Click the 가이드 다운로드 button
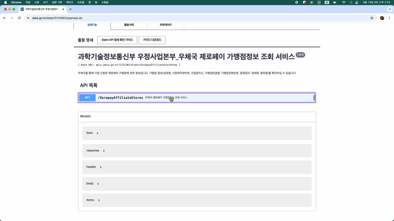The height and width of the screenshot is (221, 394). [152, 40]
